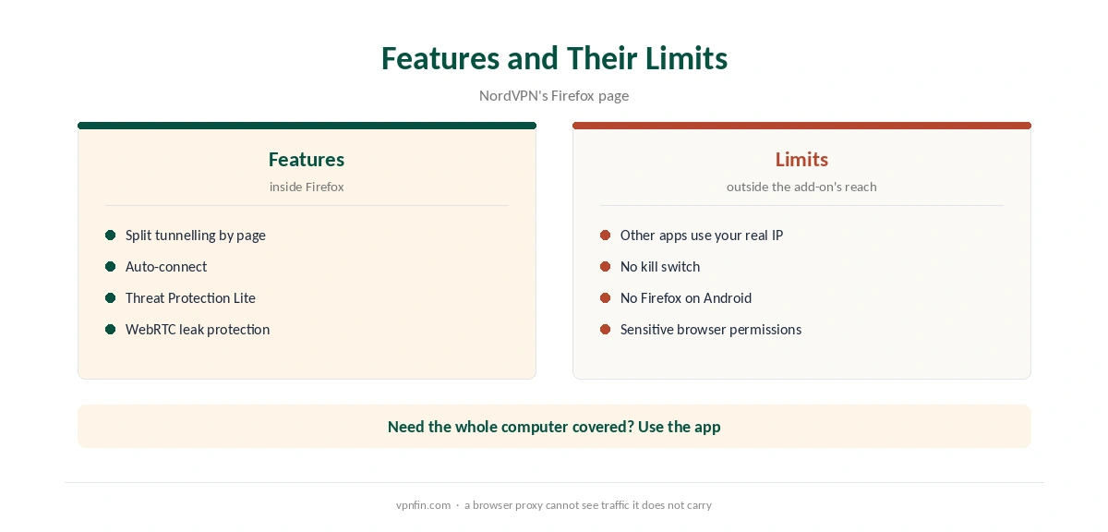Select 'No Firefox on Android' item
The width and height of the screenshot is (1108, 532).
[x=686, y=297]
